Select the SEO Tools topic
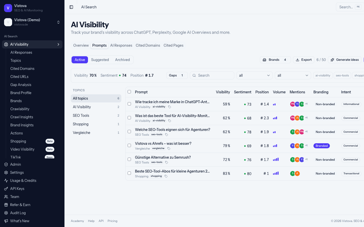This screenshot has width=364, height=227. click(x=96, y=116)
